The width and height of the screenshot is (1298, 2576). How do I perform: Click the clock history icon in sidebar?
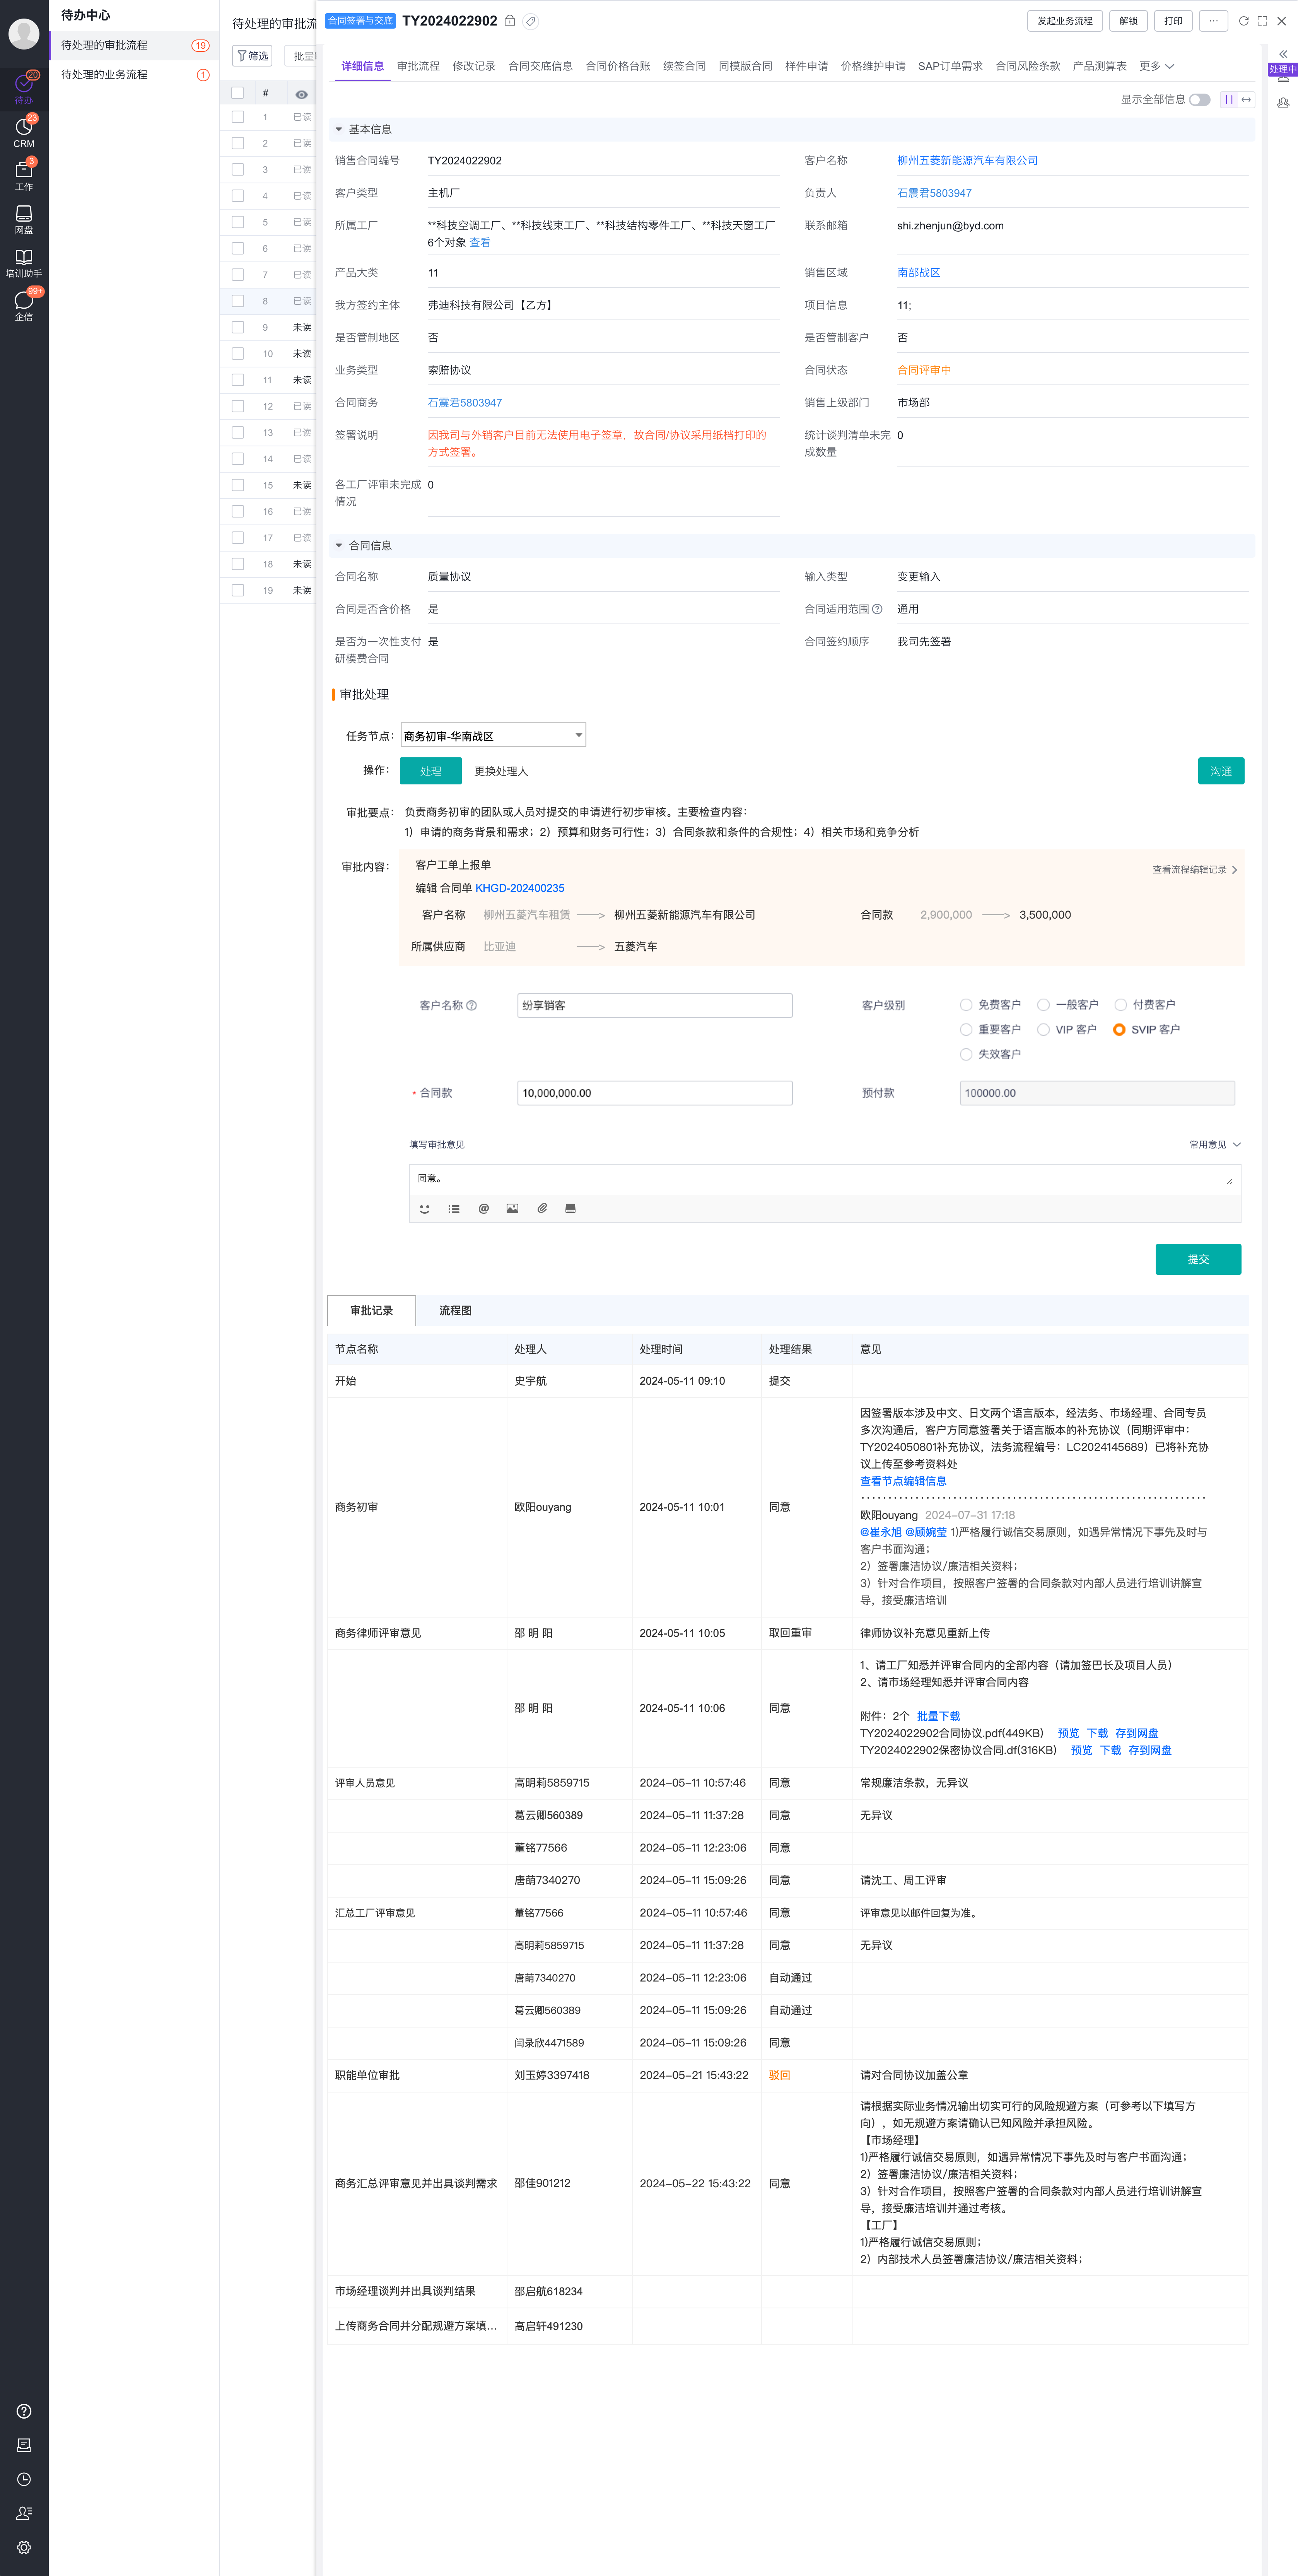click(24, 2478)
